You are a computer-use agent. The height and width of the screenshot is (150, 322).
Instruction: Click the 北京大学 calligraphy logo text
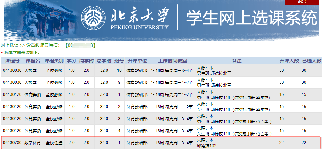[x=139, y=16]
